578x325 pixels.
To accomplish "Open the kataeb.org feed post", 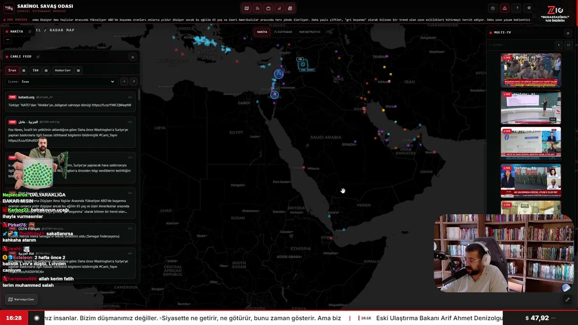I will coord(70,101).
